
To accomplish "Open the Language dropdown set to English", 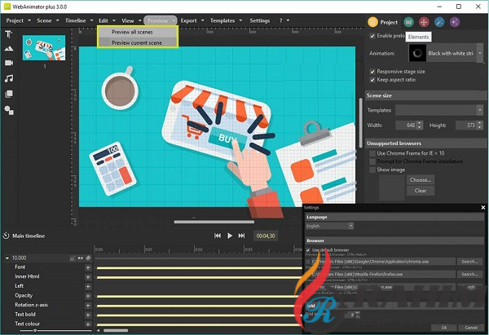I will tap(330, 226).
